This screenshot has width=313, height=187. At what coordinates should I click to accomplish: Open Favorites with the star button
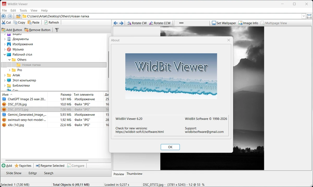[x=23, y=166]
